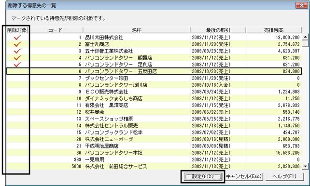Uncheck deletion mark for 五十鈴音工業株式会社
Viewport: 310px width, 186px height.
(17, 51)
